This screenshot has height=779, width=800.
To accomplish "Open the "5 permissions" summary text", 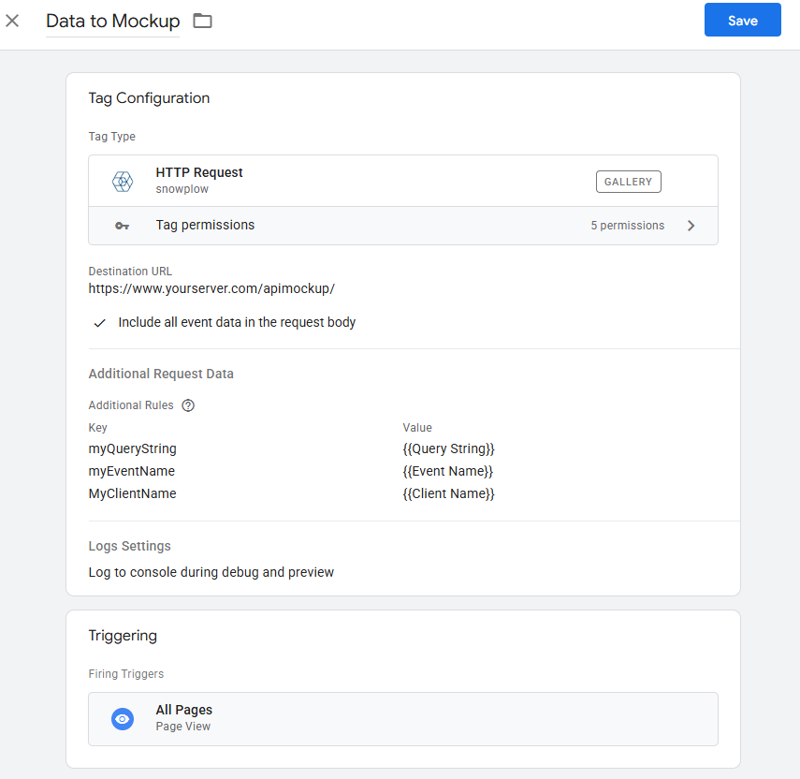I will (x=627, y=226).
